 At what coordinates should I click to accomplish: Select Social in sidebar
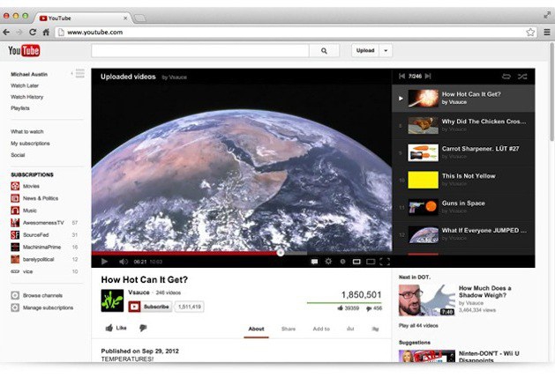pos(18,155)
